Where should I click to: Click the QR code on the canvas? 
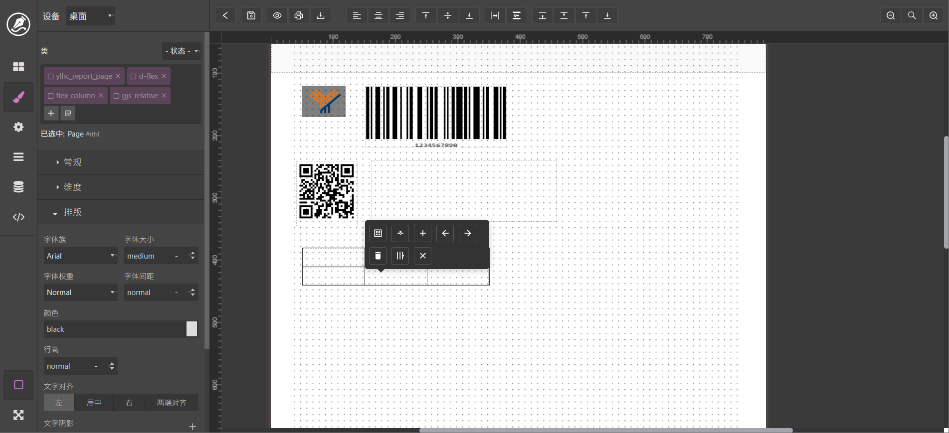click(x=327, y=191)
